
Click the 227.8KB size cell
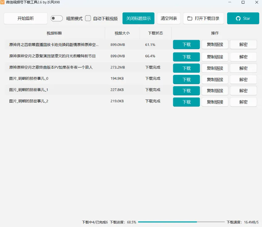click(x=117, y=90)
